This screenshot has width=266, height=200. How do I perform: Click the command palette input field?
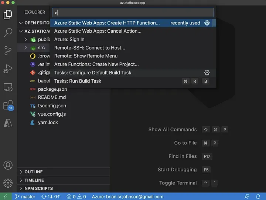(x=133, y=13)
